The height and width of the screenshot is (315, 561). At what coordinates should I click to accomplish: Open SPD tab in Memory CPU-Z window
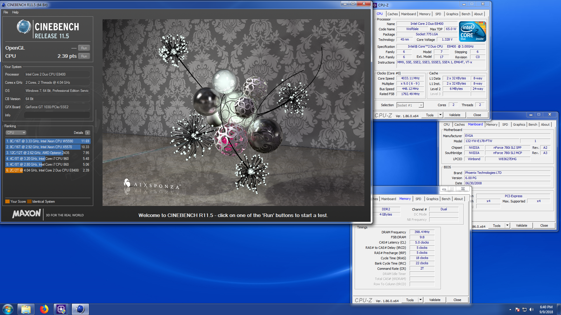[x=418, y=199]
